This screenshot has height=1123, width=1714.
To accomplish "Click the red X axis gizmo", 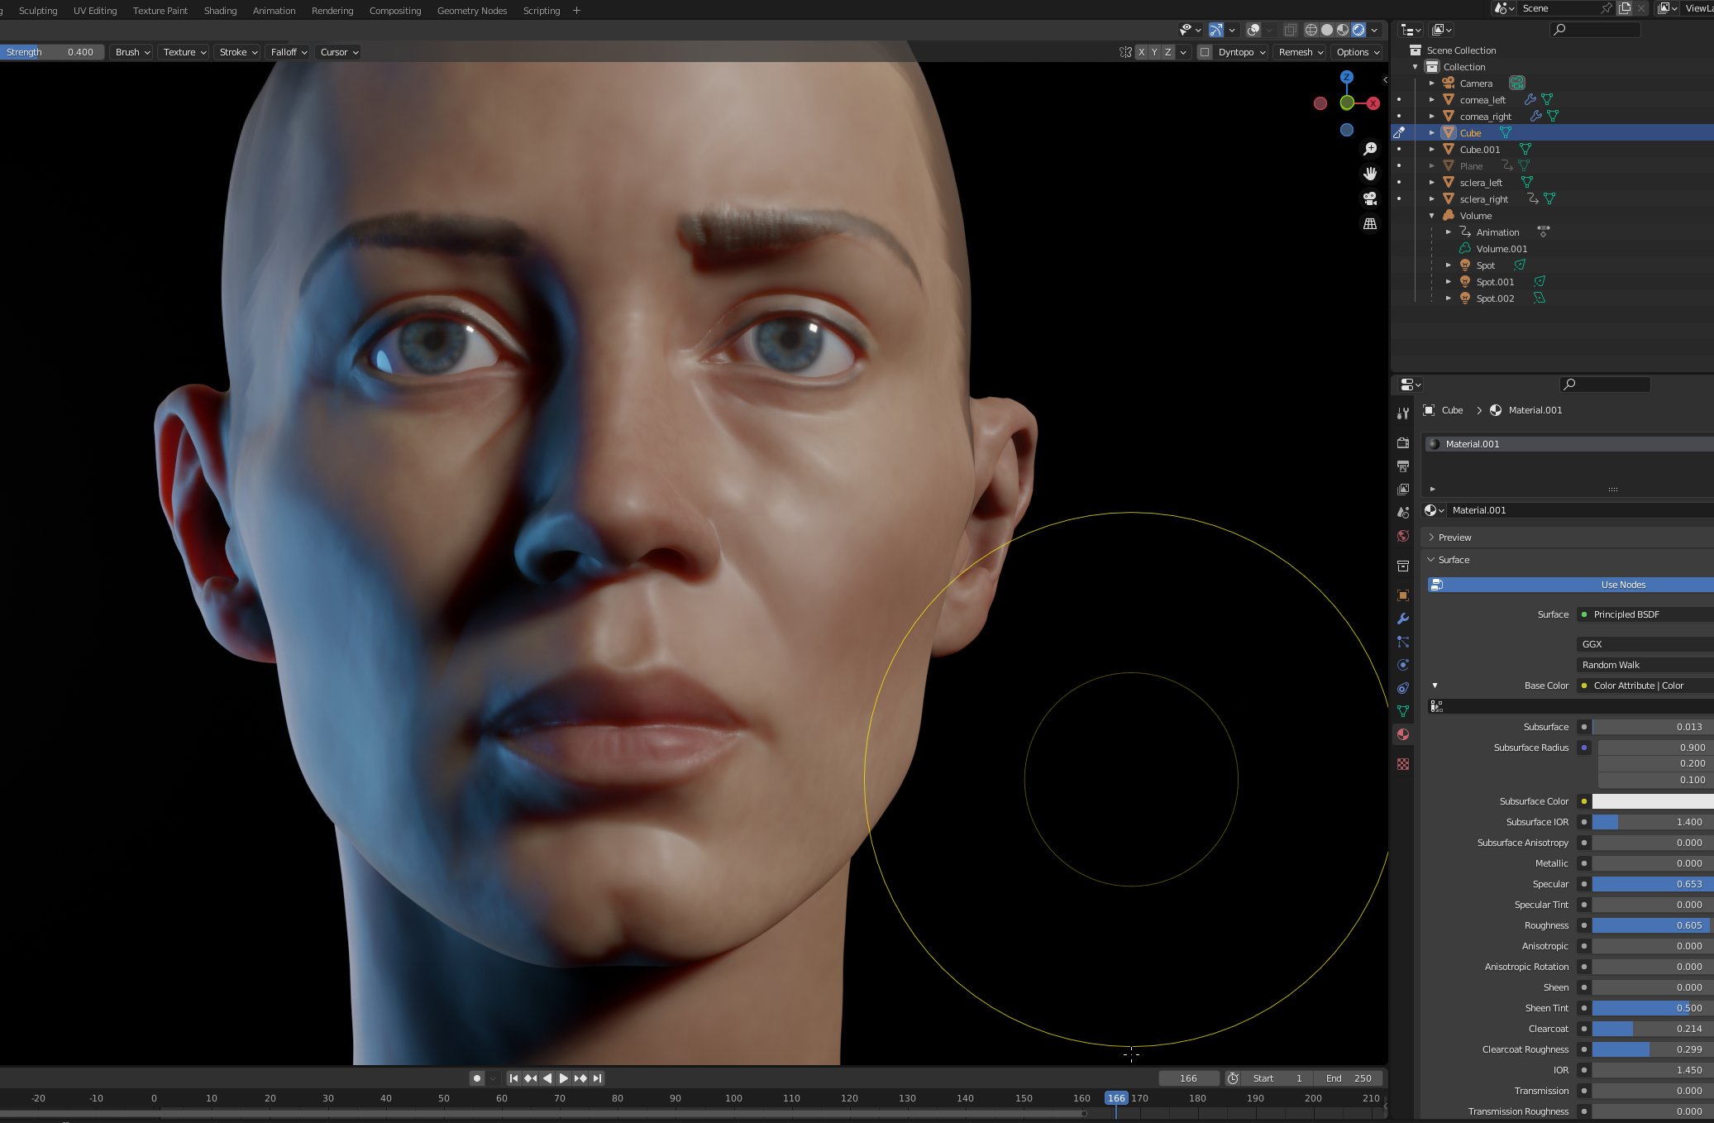I will pyautogui.click(x=1373, y=103).
